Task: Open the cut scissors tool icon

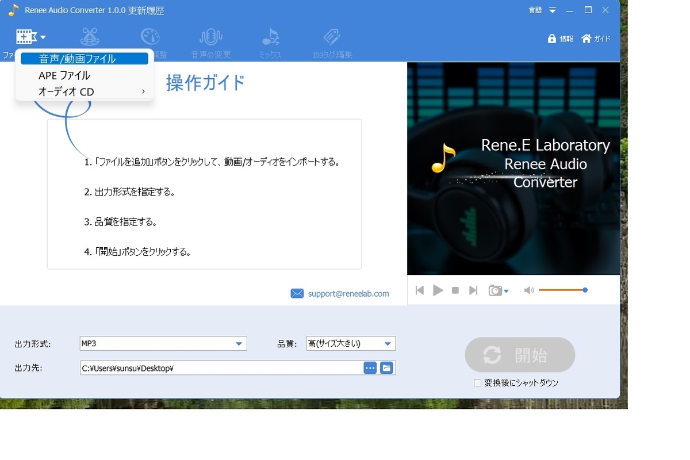Action: pos(89,37)
